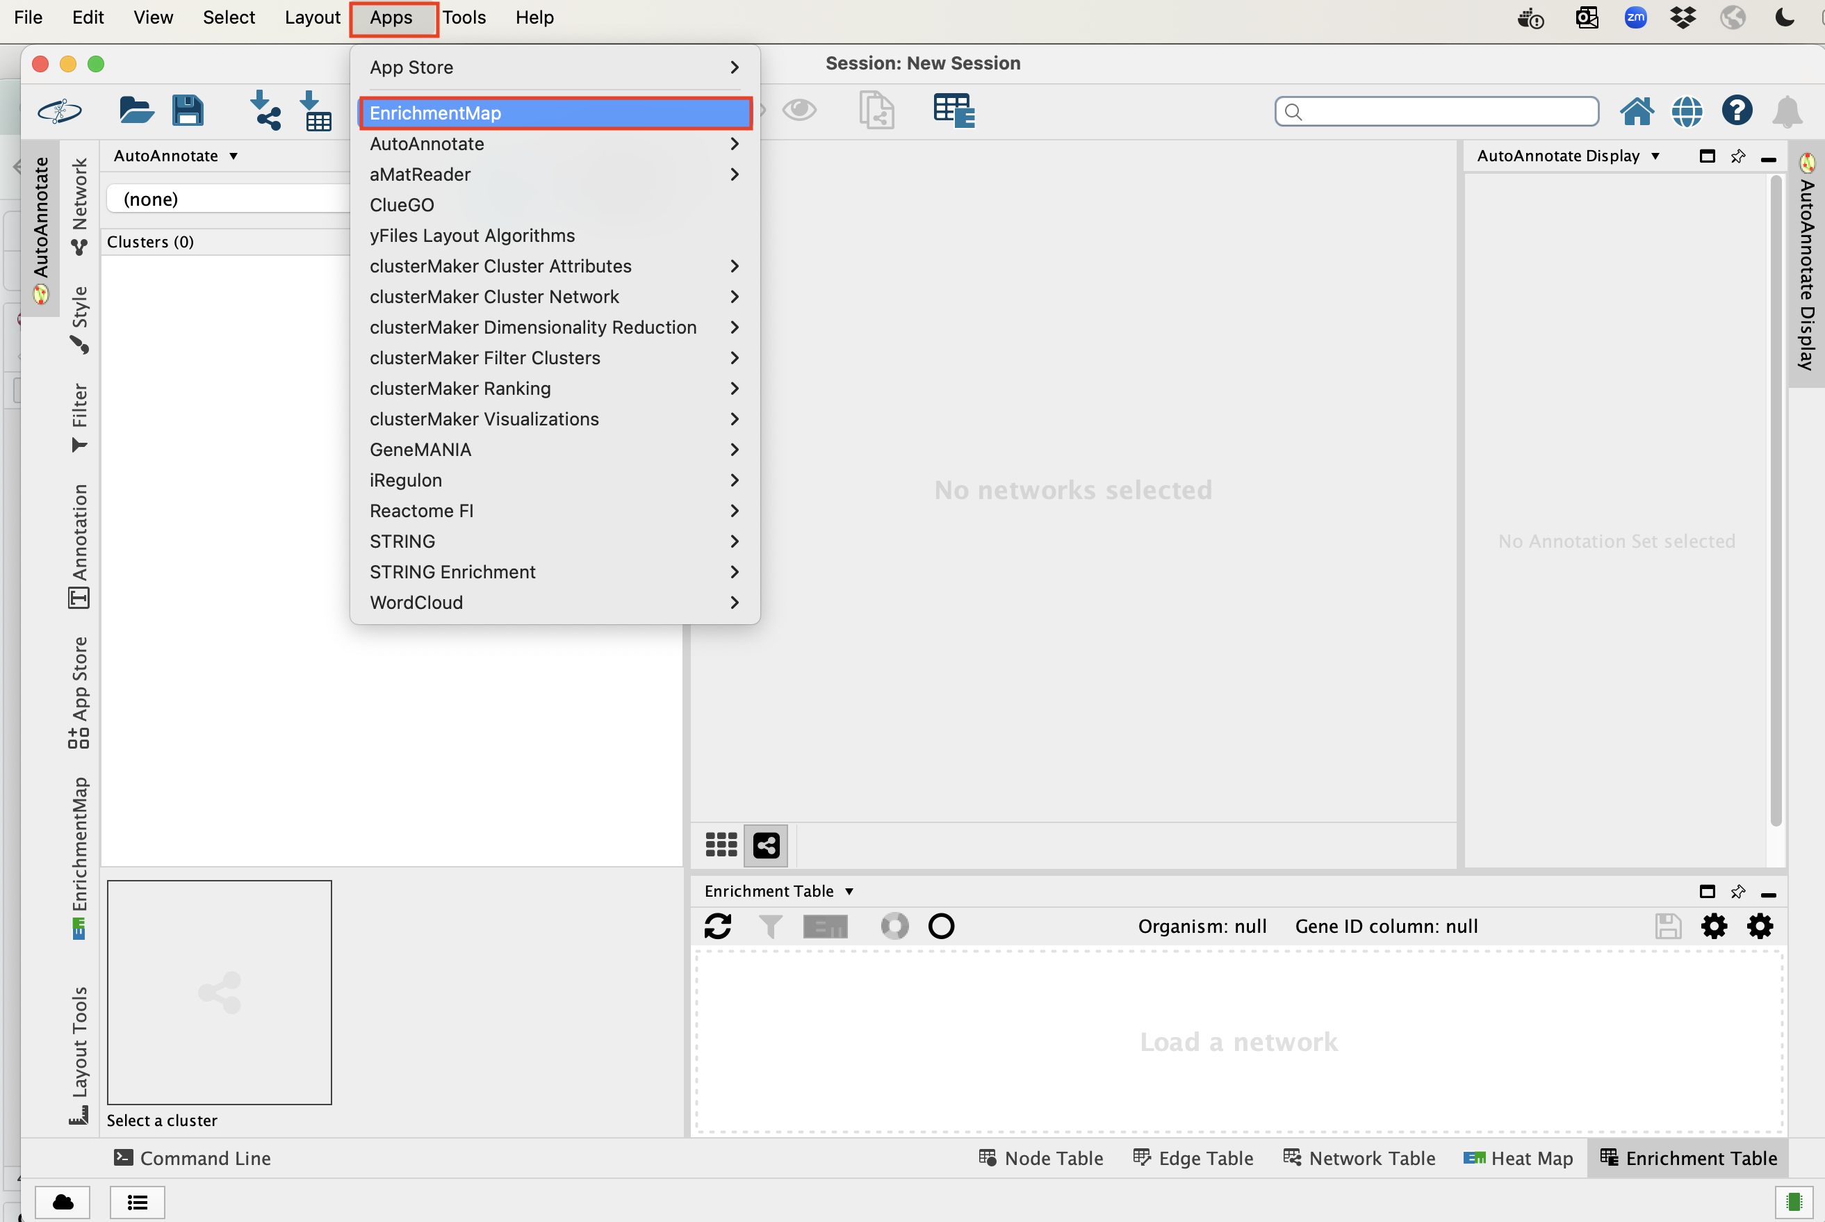1825x1222 pixels.
Task: Refresh the Enrichment Table
Action: (718, 926)
